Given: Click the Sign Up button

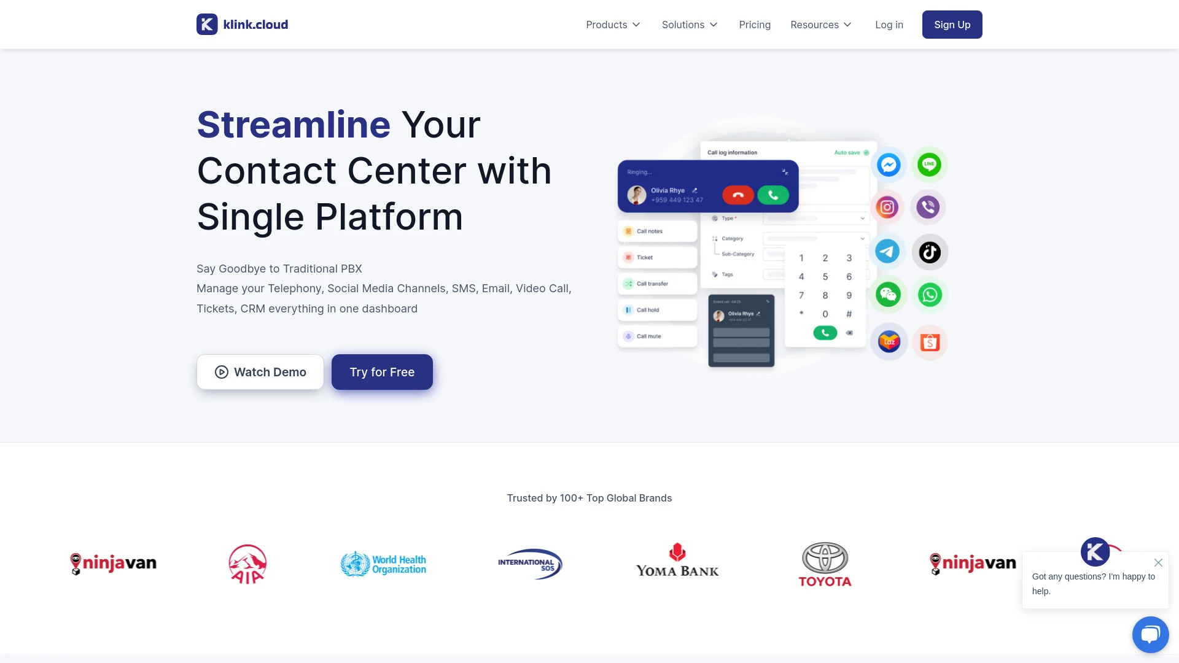Looking at the screenshot, I should tap(952, 25).
